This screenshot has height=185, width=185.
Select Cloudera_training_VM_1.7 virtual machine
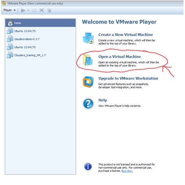pyautogui.click(x=40, y=55)
